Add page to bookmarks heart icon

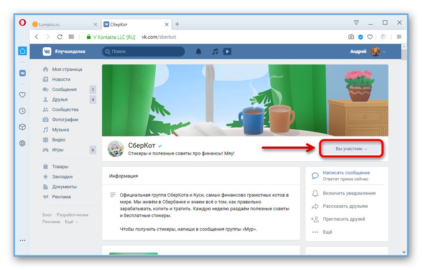coord(370,37)
